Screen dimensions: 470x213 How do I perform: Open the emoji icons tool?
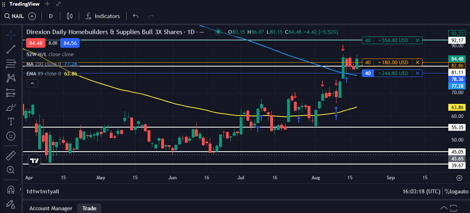11,136
